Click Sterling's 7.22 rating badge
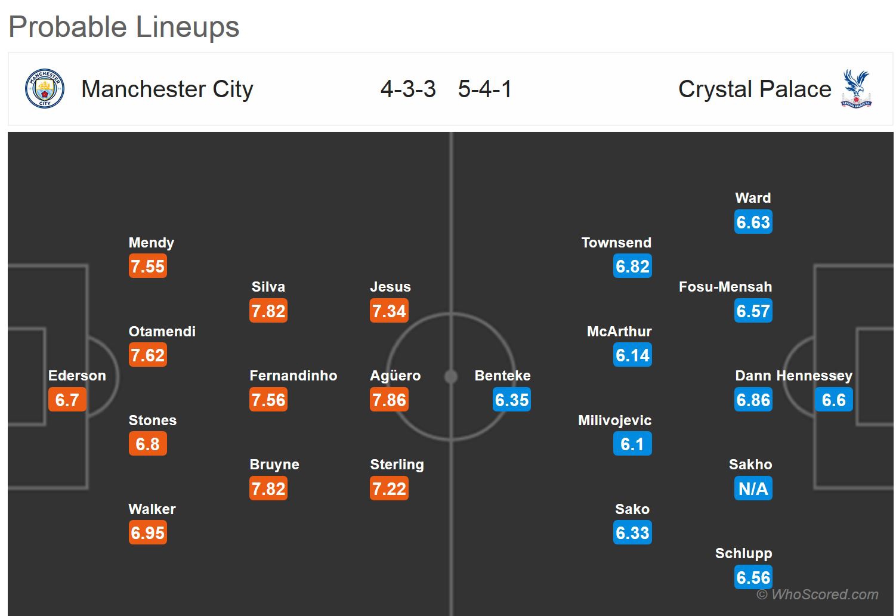This screenshot has height=616, width=896. [x=389, y=489]
